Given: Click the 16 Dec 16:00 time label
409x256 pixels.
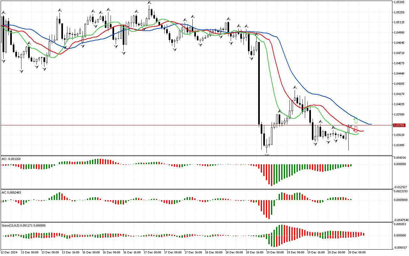Looking at the screenshot, I should pyautogui.click(x=132, y=252).
